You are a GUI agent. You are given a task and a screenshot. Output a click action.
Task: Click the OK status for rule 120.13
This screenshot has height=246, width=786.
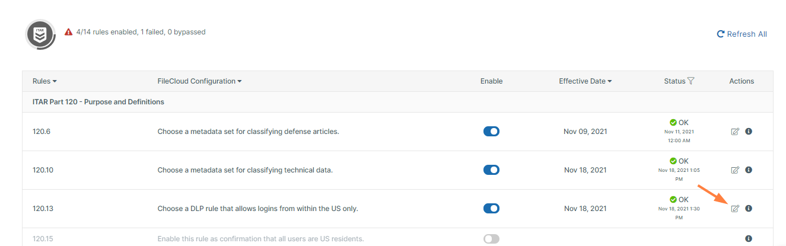pyautogui.click(x=679, y=200)
